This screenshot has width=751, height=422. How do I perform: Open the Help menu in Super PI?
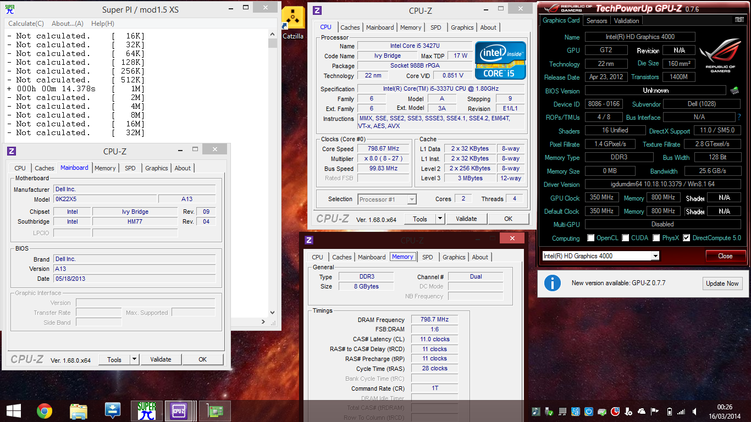103,24
